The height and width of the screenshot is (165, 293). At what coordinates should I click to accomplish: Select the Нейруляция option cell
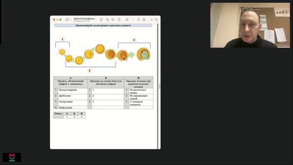[73, 108]
